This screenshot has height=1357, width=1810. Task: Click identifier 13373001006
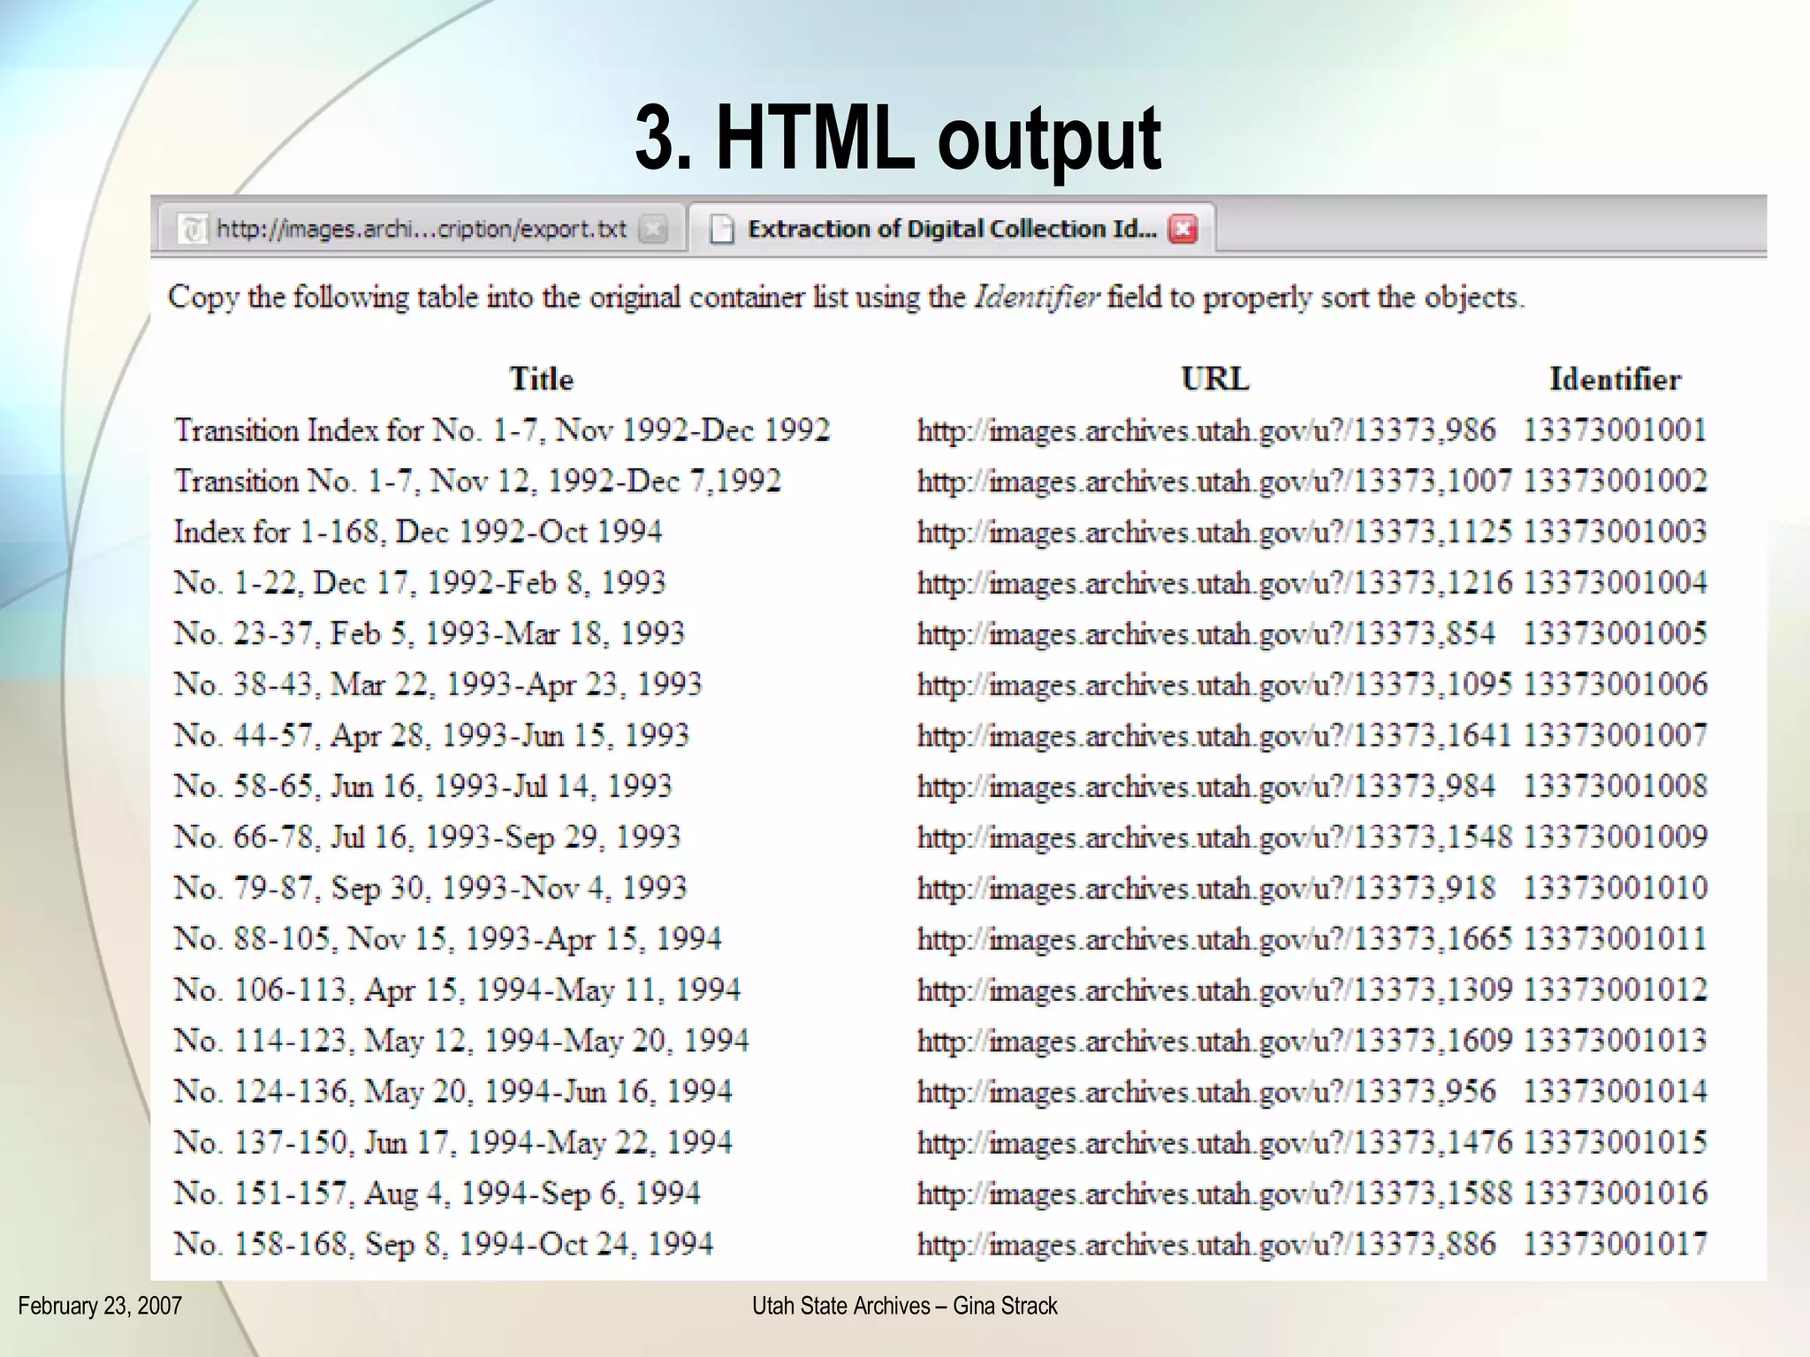[x=1615, y=685]
